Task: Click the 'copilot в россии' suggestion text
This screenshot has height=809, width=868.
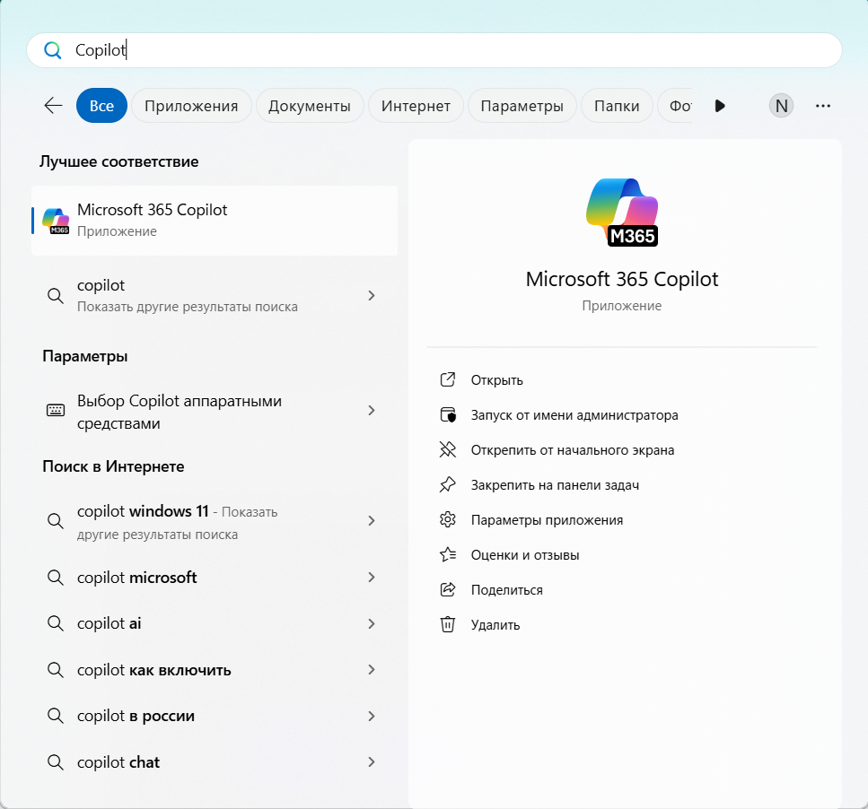Action: pos(136,716)
